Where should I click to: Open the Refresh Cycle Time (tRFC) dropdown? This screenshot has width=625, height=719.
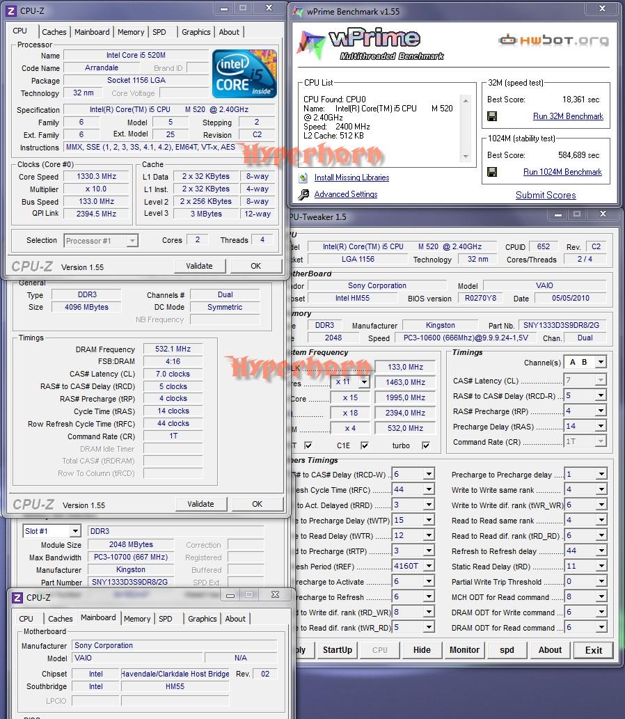[429, 489]
